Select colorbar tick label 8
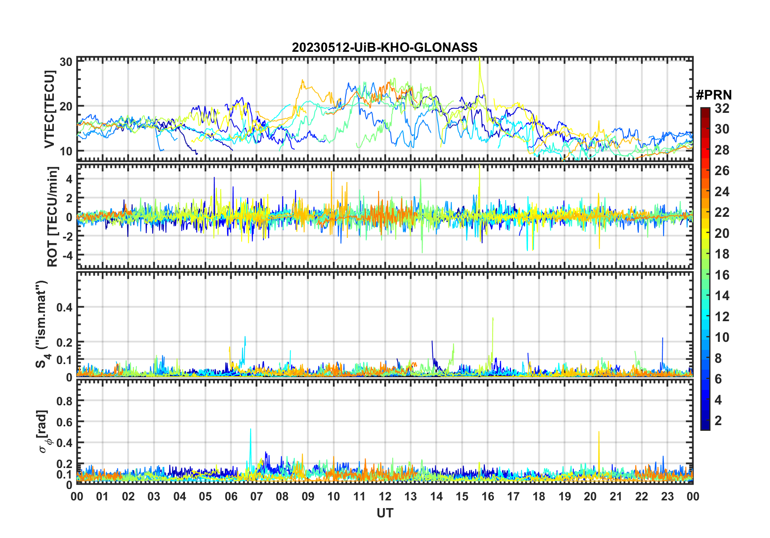The width and height of the screenshot is (770, 538). pyautogui.click(x=718, y=358)
